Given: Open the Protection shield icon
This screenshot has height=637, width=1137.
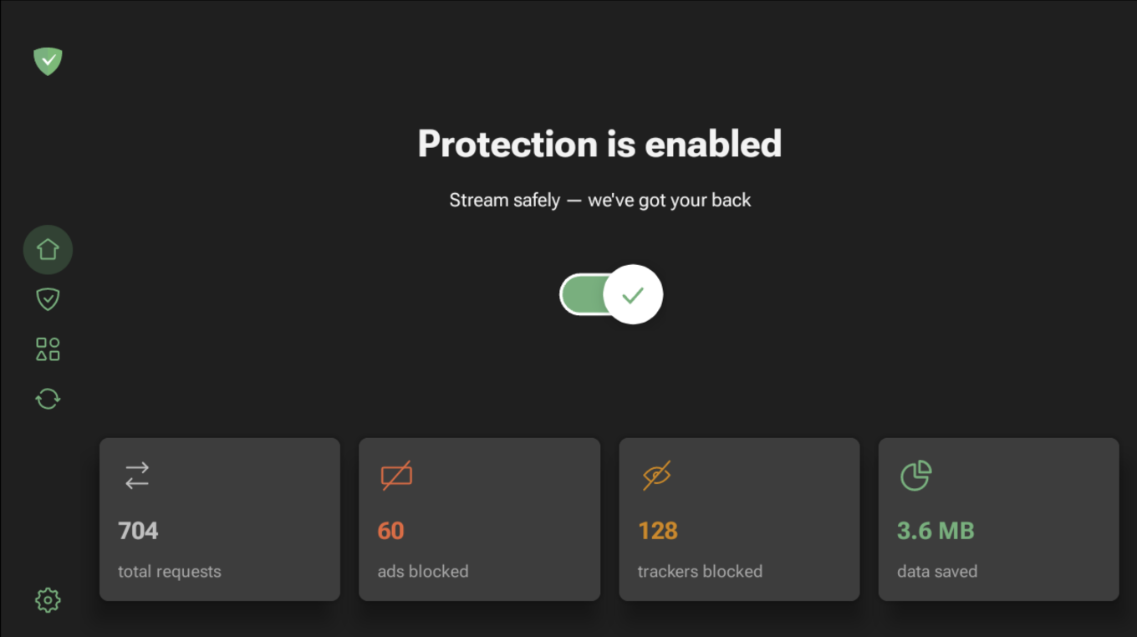Looking at the screenshot, I should tap(48, 298).
